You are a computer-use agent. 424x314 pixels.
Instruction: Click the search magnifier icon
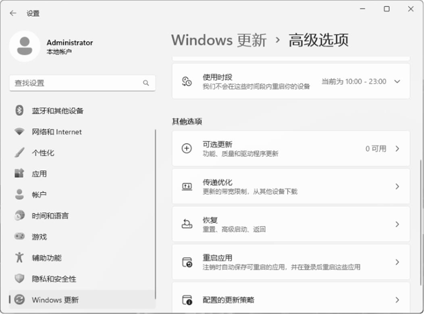(146, 83)
